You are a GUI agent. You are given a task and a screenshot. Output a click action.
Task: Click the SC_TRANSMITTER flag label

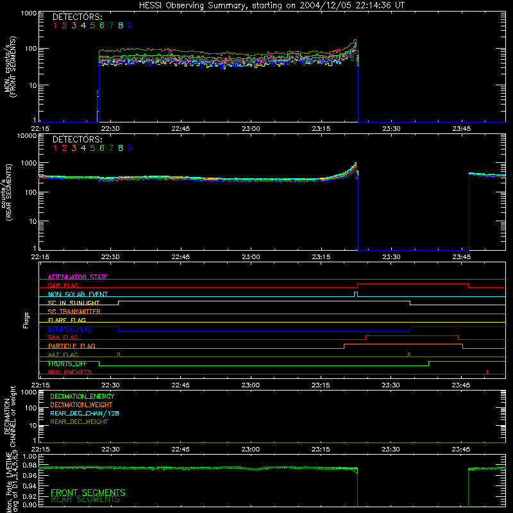point(74,312)
